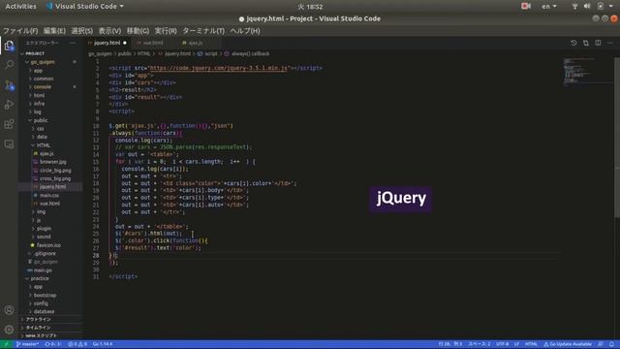
Task: Open the ターミナル(T) menu
Action: click(x=203, y=30)
